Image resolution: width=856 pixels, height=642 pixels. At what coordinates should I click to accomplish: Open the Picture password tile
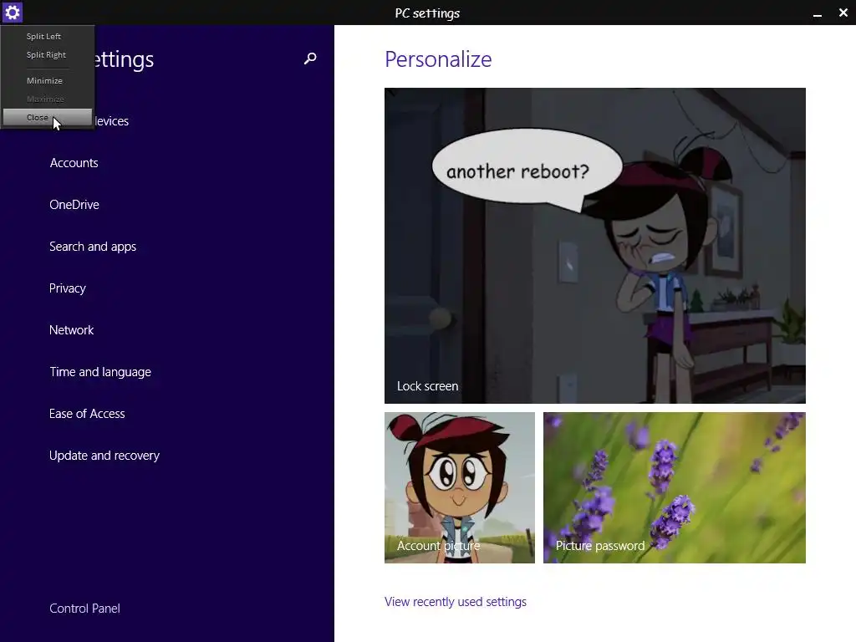pyautogui.click(x=675, y=487)
